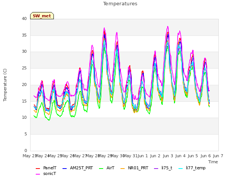Image resolution: width=241 pixels, height=181 pixels.
Task: Select the AM25T_PRT legend entry
Action: pos(78,168)
